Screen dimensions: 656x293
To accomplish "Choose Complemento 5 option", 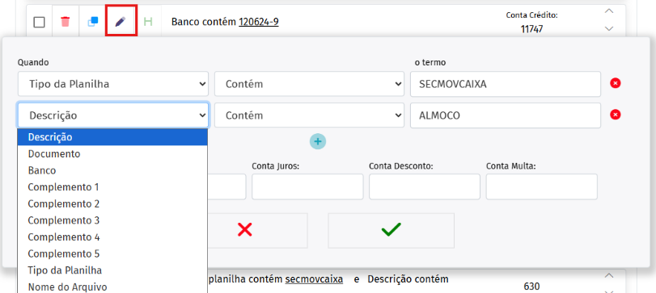I will point(112,253).
